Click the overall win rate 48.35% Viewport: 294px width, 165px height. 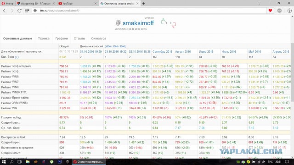coord(64,117)
